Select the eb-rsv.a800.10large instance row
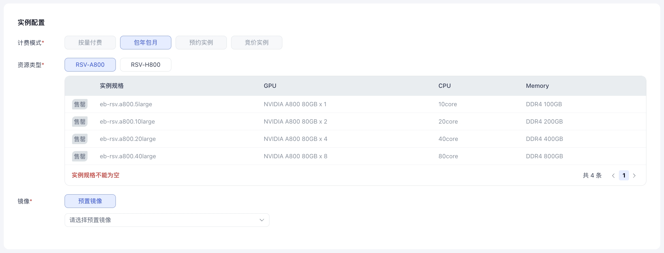 (x=127, y=122)
